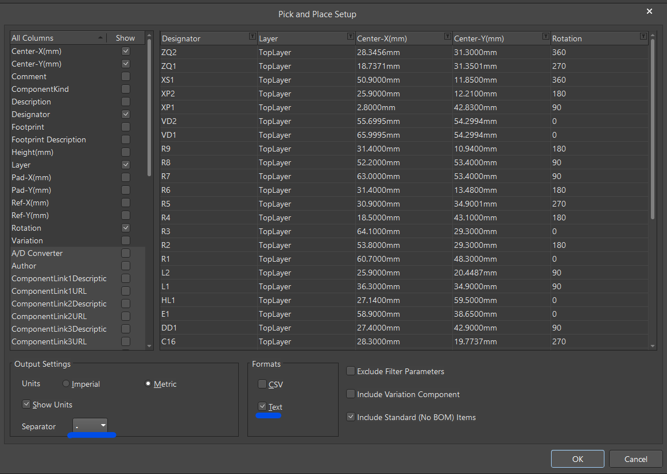Viewport: 667px width, 474px height.
Task: Click E1 Center-X value 58.9000mm
Action: (378, 314)
